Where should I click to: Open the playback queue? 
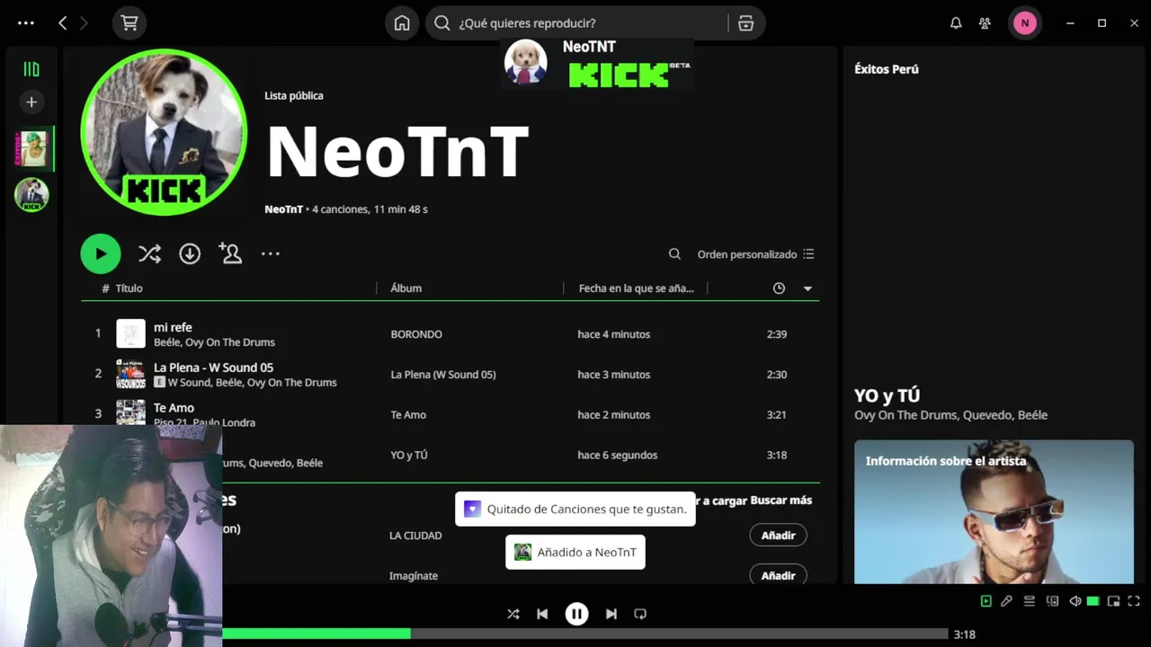click(1030, 601)
